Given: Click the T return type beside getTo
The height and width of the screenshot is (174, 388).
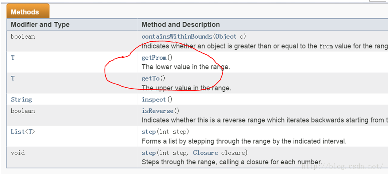Looking at the screenshot, I should [x=13, y=78].
